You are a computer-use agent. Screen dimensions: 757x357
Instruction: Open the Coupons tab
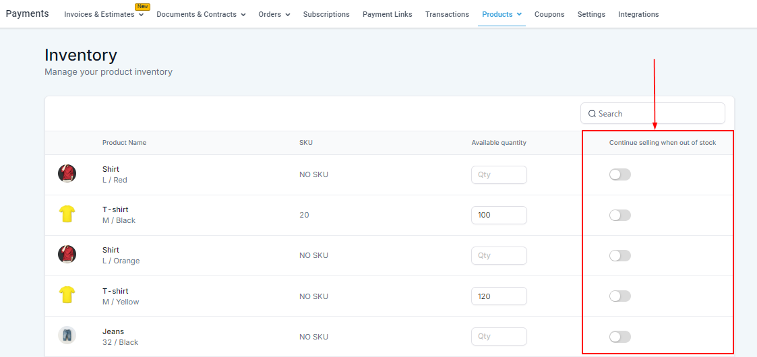(549, 14)
